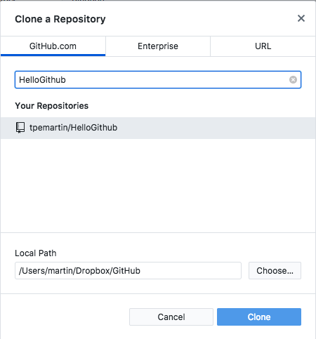Click the blue Clone button

tap(259, 317)
